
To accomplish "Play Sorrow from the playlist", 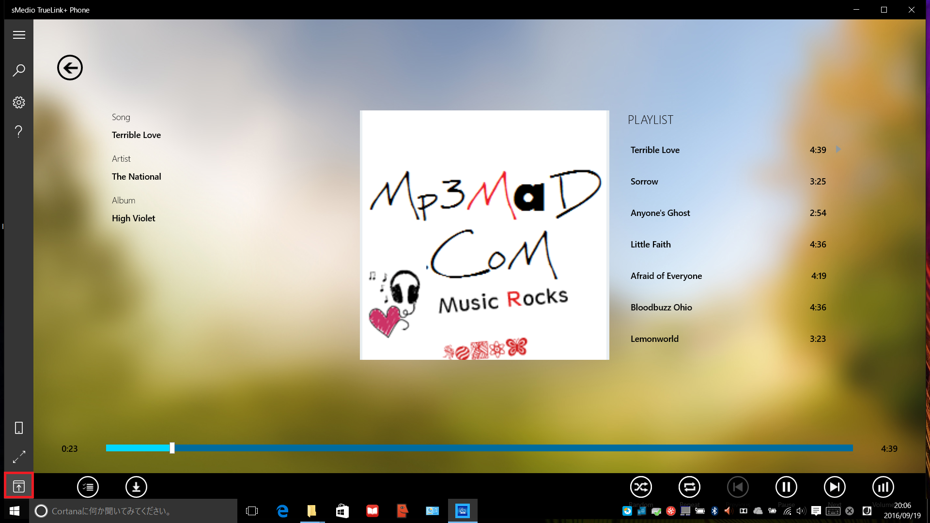I will point(728,182).
